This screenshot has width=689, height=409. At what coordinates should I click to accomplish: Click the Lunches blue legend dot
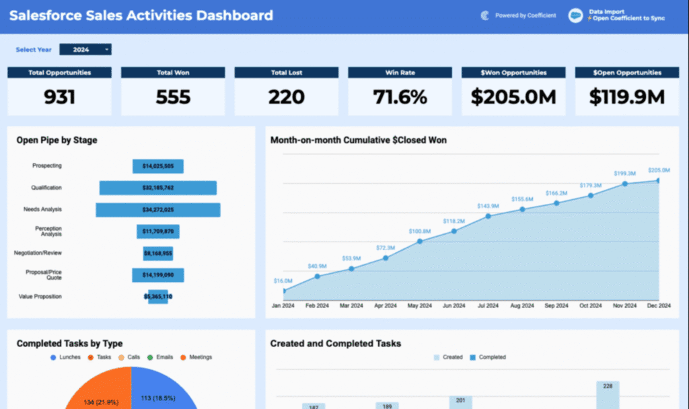tap(53, 357)
